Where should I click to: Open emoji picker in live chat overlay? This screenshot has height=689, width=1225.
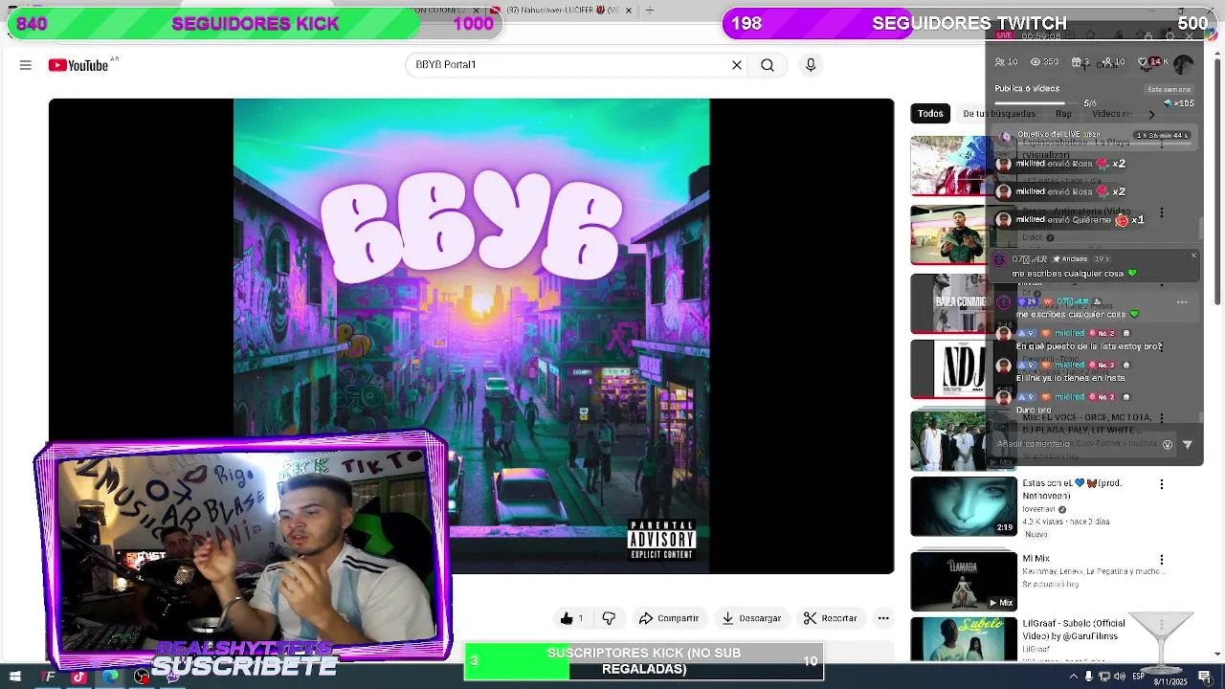1168,444
